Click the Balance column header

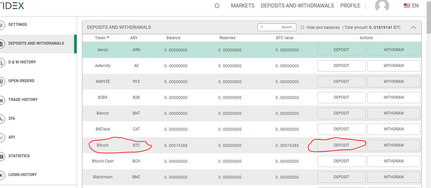point(173,38)
